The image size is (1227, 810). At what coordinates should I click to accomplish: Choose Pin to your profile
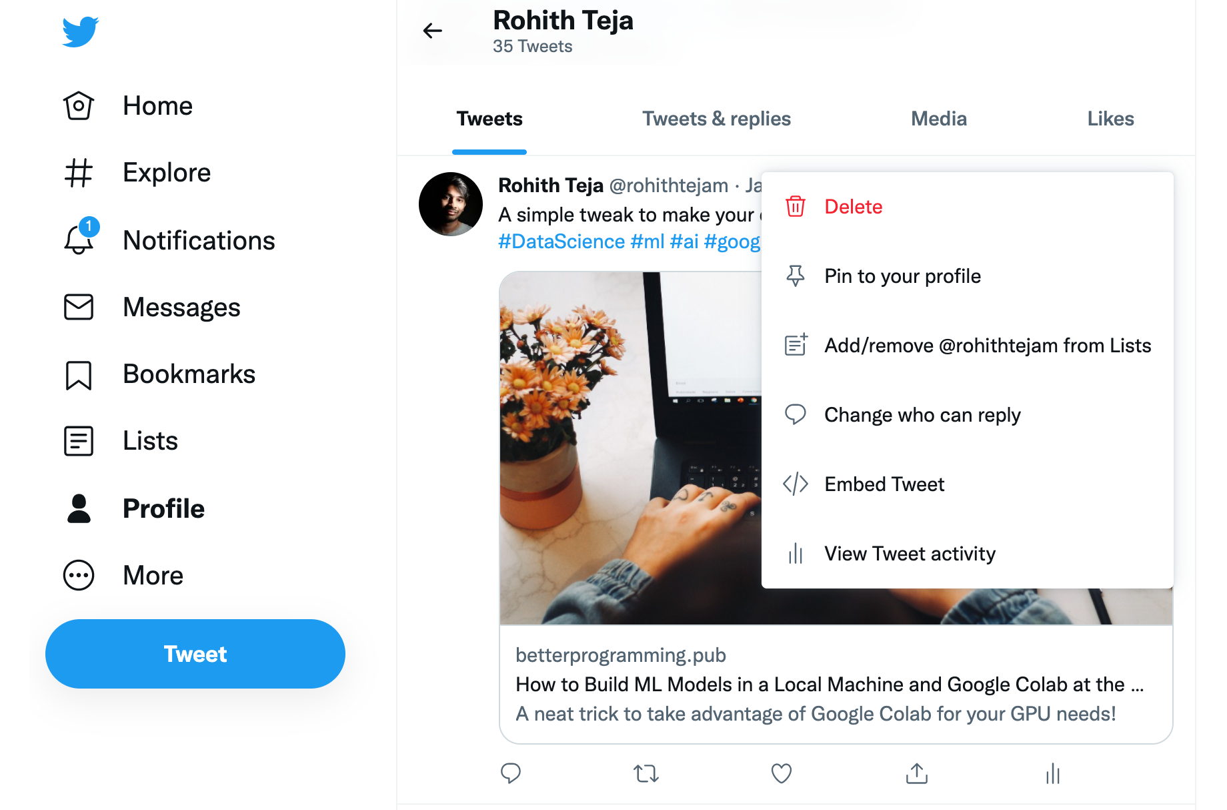(x=902, y=276)
